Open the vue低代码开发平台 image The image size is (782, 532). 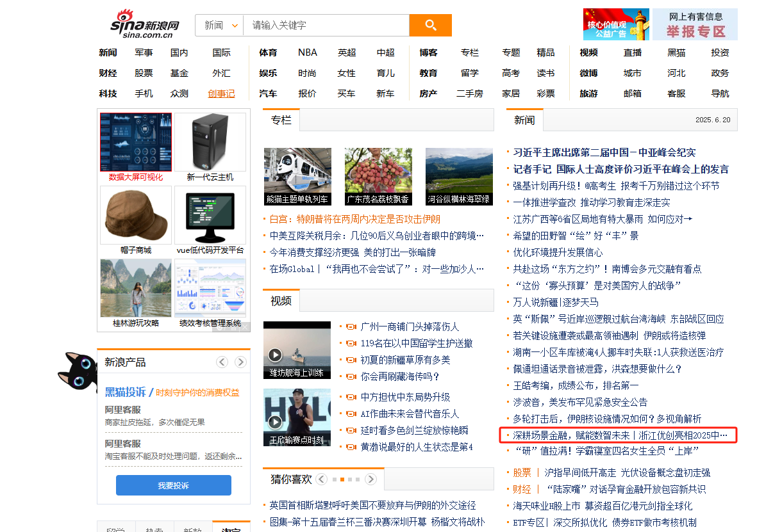[x=210, y=215]
